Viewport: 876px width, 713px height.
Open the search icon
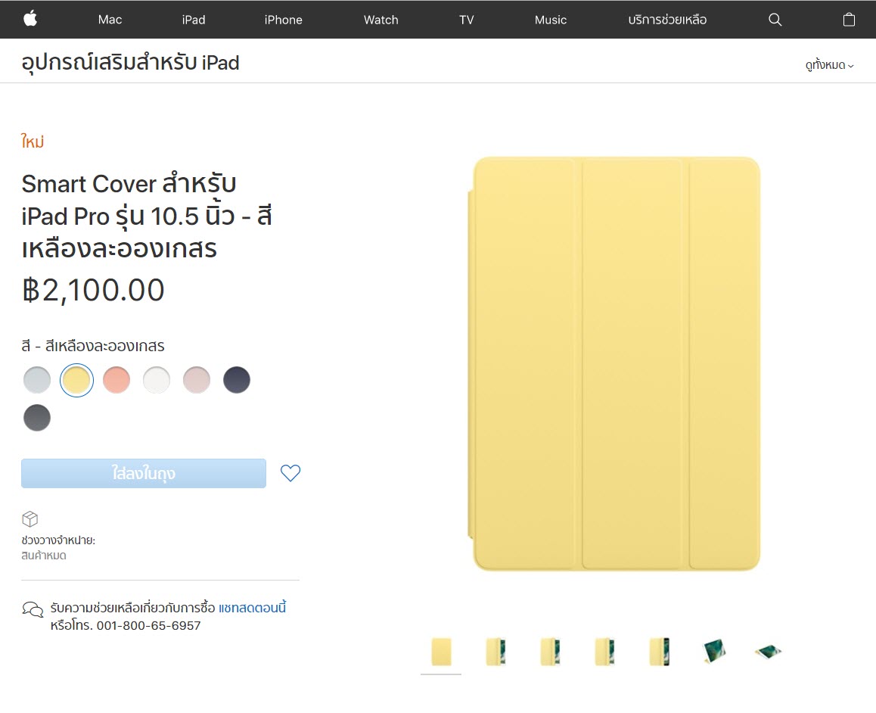pos(775,19)
